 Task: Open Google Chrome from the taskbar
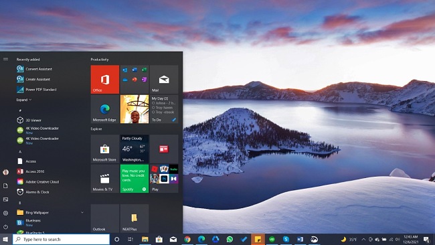click(187, 239)
